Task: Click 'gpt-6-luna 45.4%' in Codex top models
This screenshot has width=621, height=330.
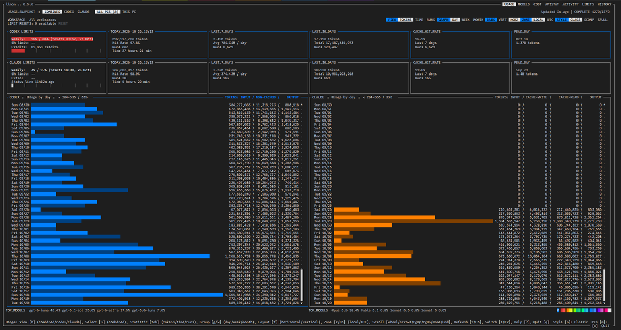Action: (x=45, y=311)
